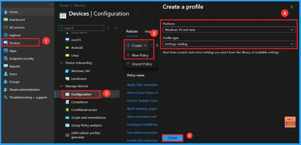
Task: Select the macOS platform icon
Action: 67,40
